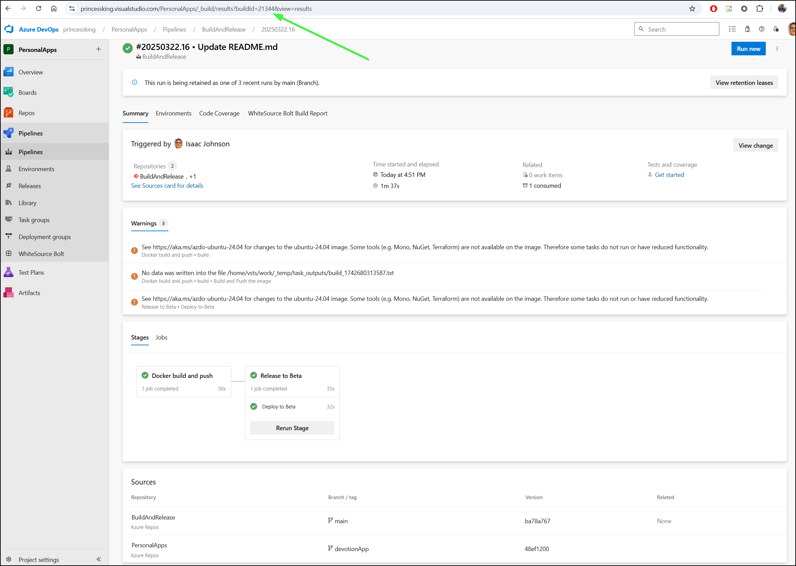The width and height of the screenshot is (796, 566).
Task: Open the Docker build and push stage
Action: 183,382
